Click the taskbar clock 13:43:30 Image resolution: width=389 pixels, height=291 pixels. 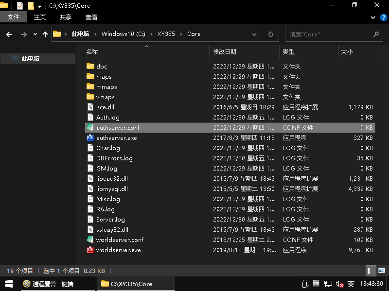[371, 284]
